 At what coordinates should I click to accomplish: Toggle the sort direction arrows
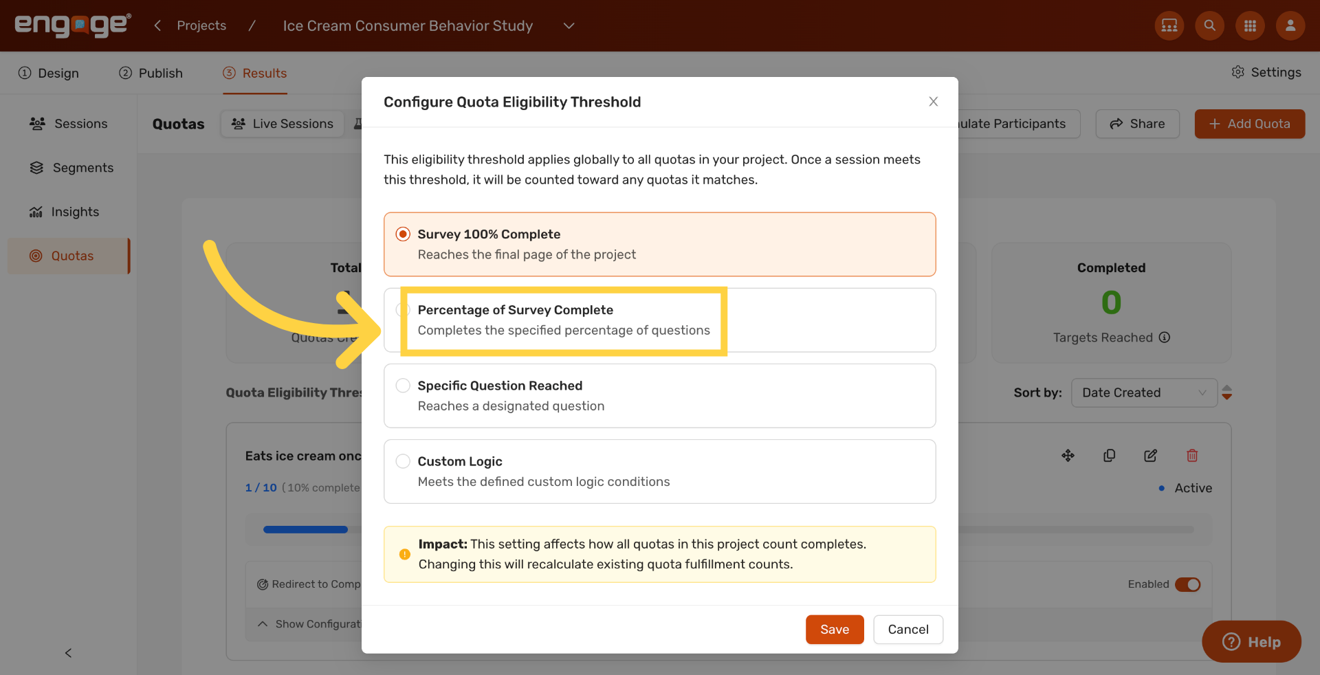point(1227,392)
